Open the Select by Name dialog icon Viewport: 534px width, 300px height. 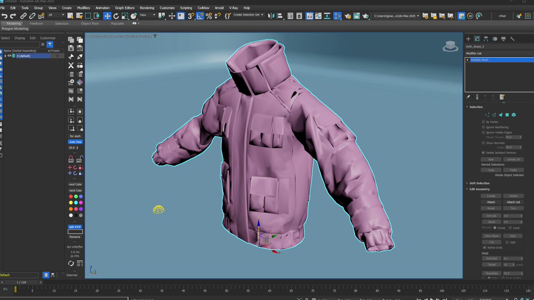pos(80,16)
